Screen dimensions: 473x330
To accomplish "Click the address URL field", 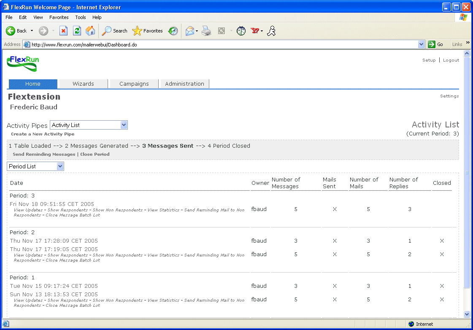I will [223, 45].
